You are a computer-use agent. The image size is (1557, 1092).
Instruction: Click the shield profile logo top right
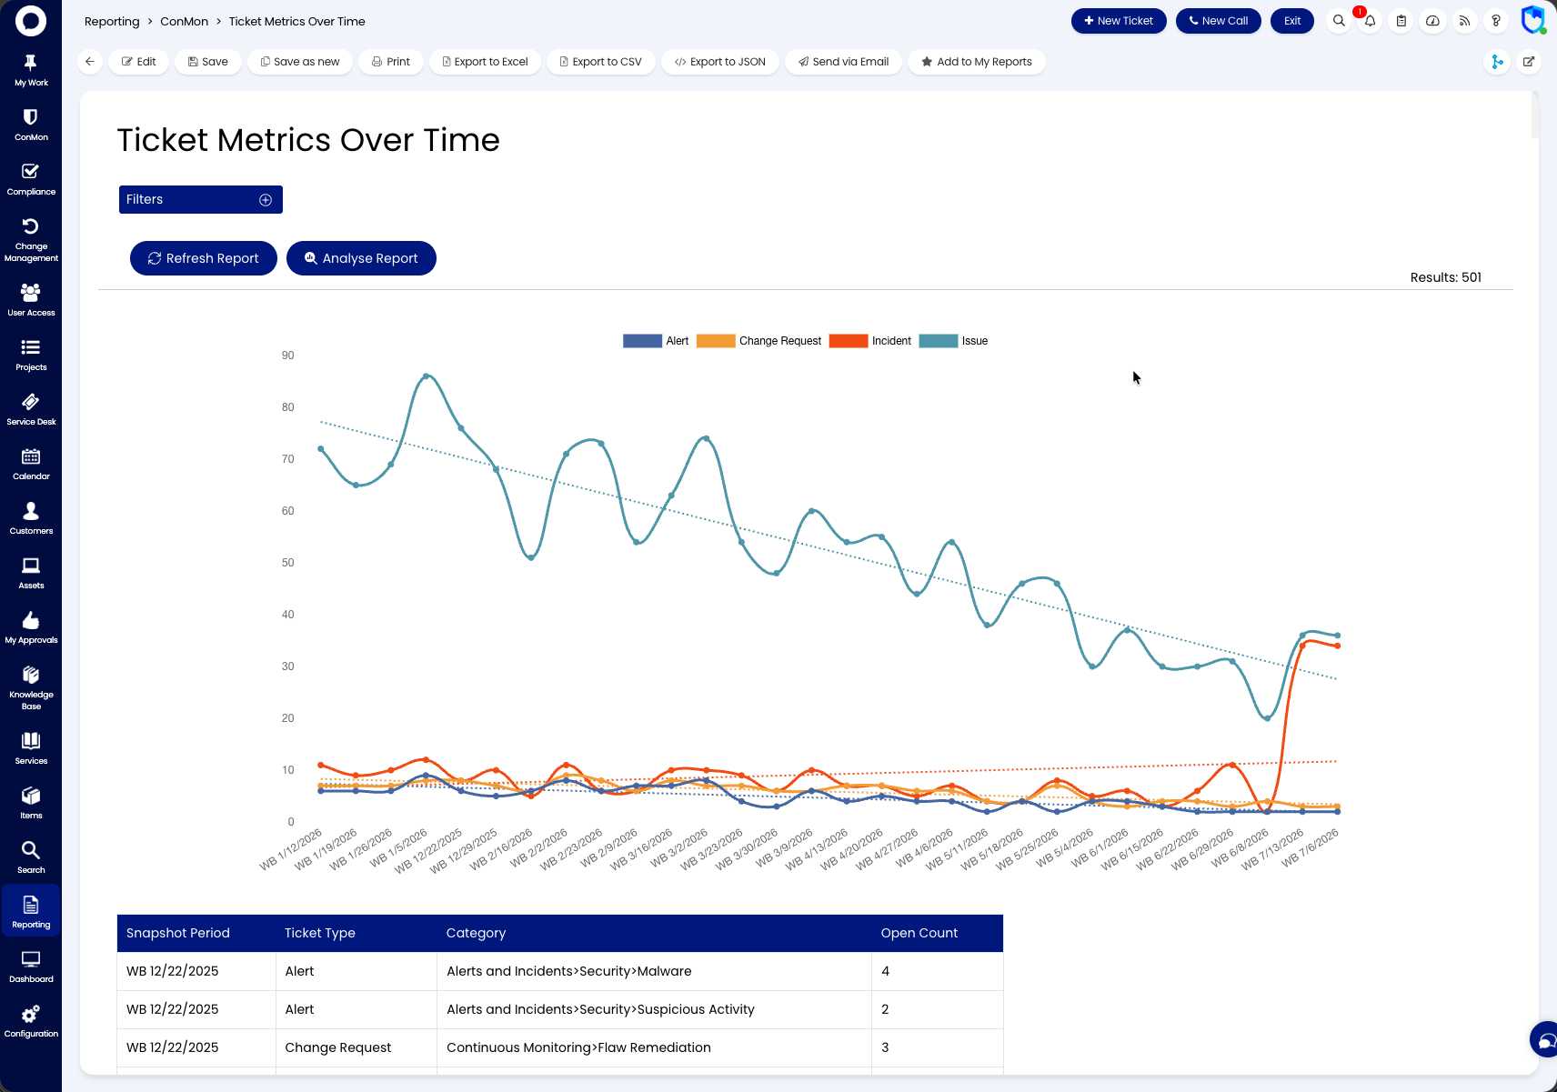click(1533, 19)
